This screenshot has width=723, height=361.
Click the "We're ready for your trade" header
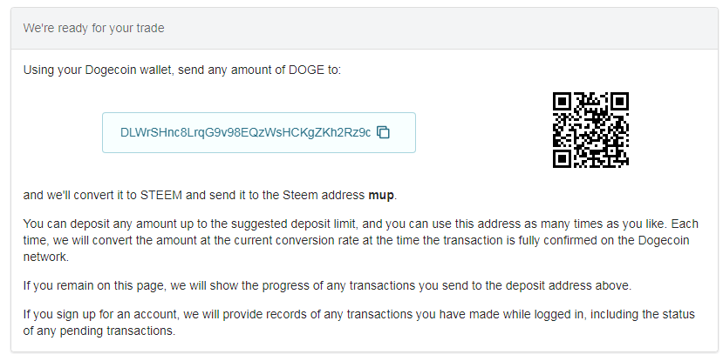94,28
